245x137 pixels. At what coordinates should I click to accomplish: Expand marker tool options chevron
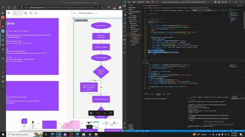click(x=39, y=124)
